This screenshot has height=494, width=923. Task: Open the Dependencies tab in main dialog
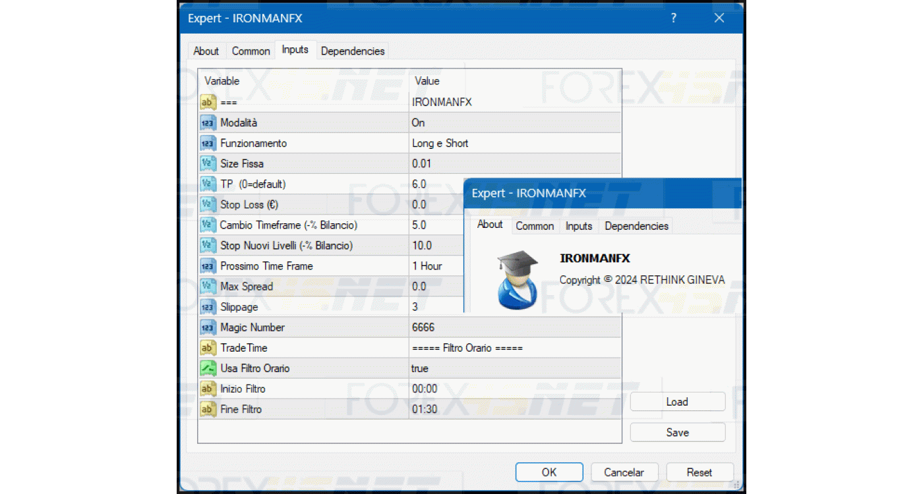pos(352,51)
